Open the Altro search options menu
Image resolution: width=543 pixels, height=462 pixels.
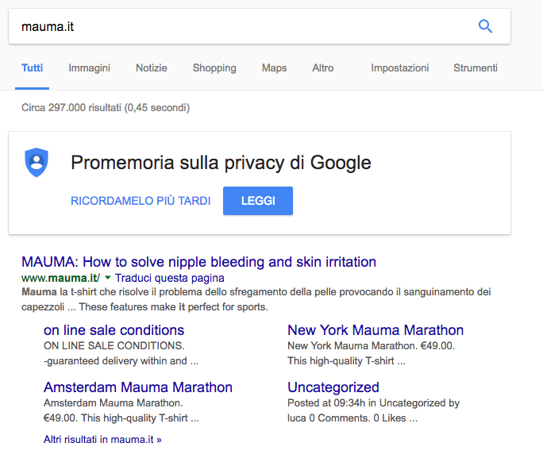[x=322, y=68]
